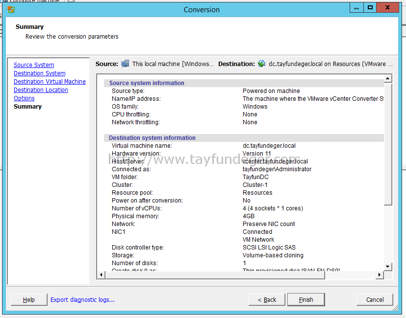
Task: Click the 'Review the conversion parameters' subtitle
Action: [x=72, y=36]
